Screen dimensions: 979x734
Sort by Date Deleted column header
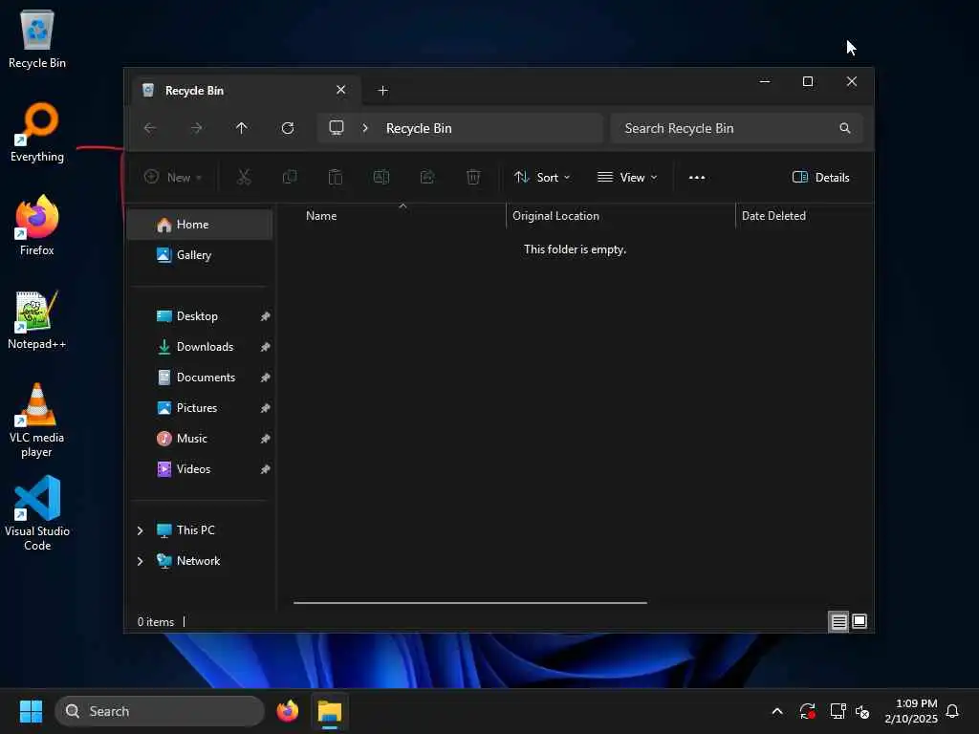click(x=772, y=215)
